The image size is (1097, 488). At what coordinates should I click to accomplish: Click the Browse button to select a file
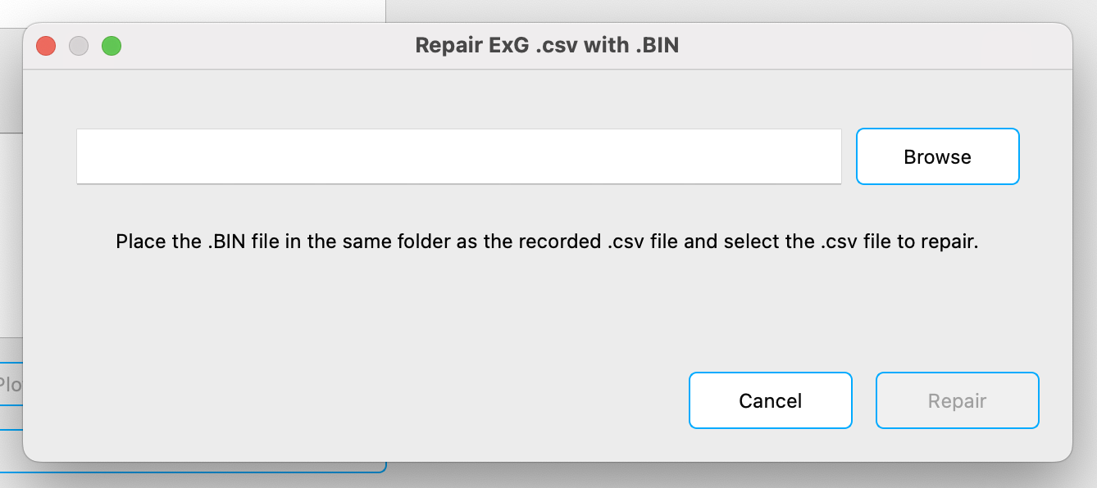[937, 156]
